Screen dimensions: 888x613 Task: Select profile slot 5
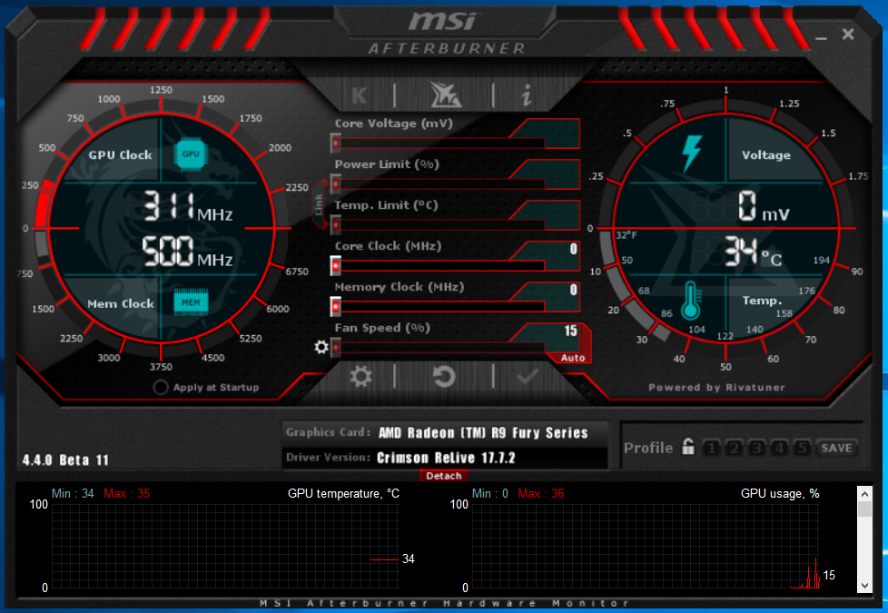click(802, 448)
